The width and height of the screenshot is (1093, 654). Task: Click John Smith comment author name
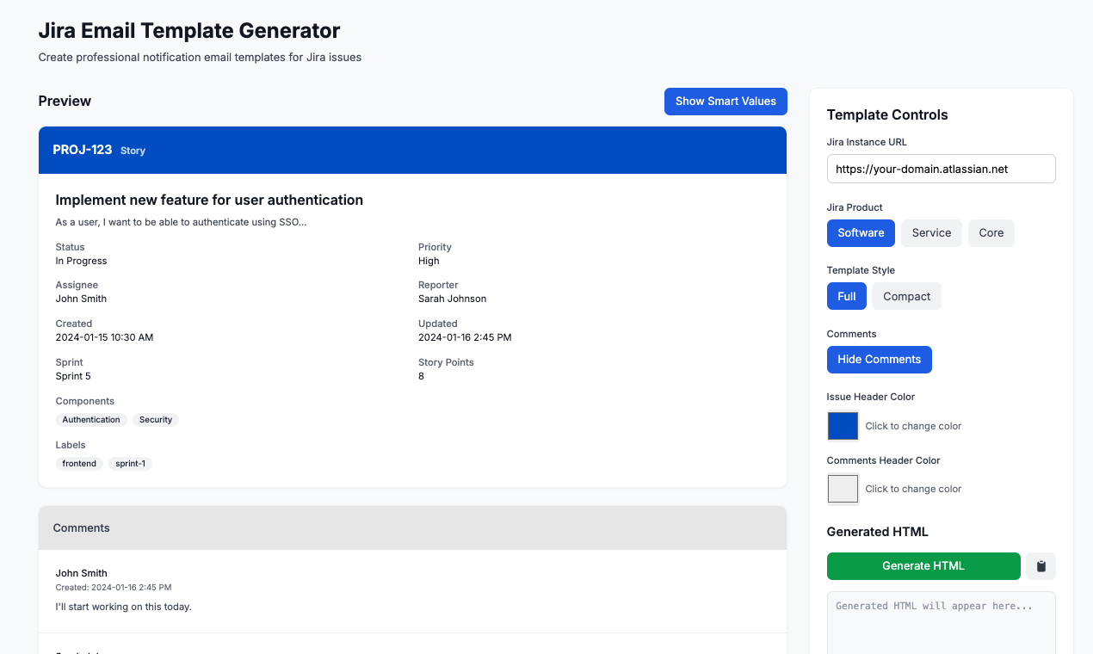(x=82, y=573)
